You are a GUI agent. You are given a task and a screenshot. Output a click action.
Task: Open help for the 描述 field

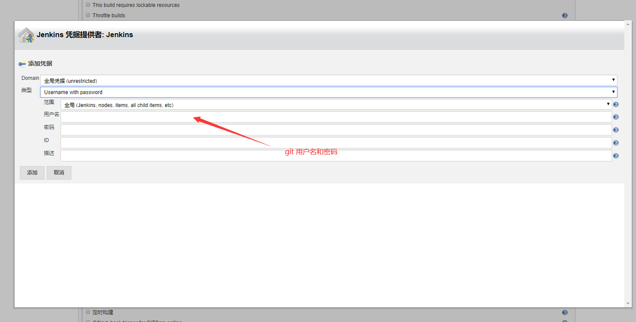point(616,156)
